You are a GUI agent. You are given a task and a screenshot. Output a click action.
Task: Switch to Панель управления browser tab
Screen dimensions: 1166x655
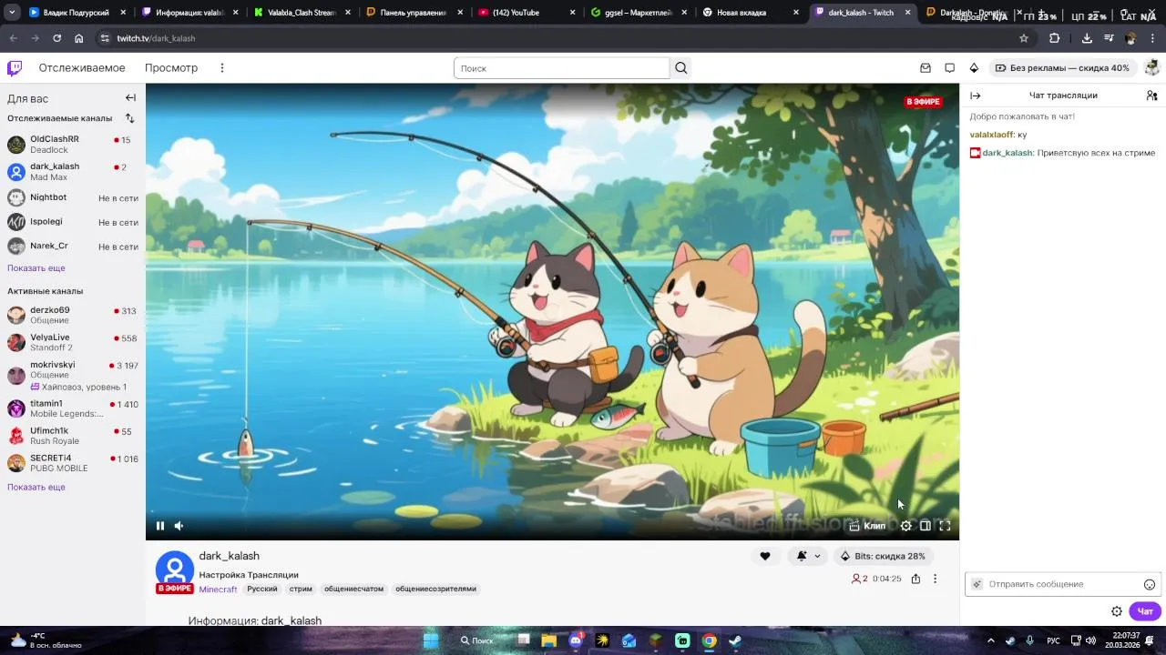[414, 13]
